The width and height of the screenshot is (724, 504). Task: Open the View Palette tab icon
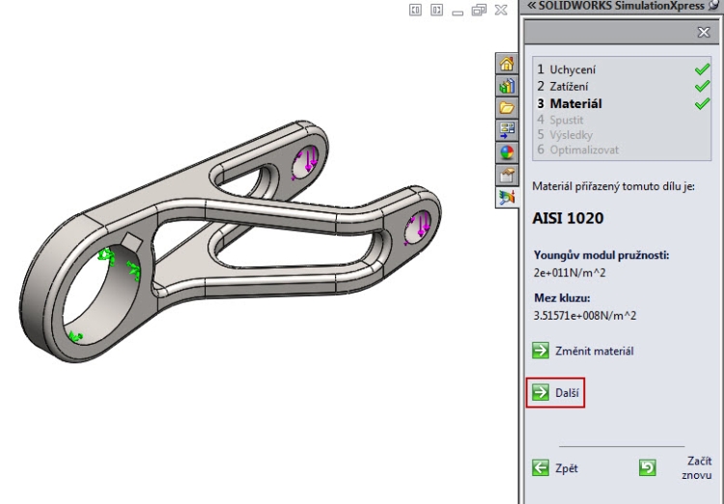coord(507,129)
